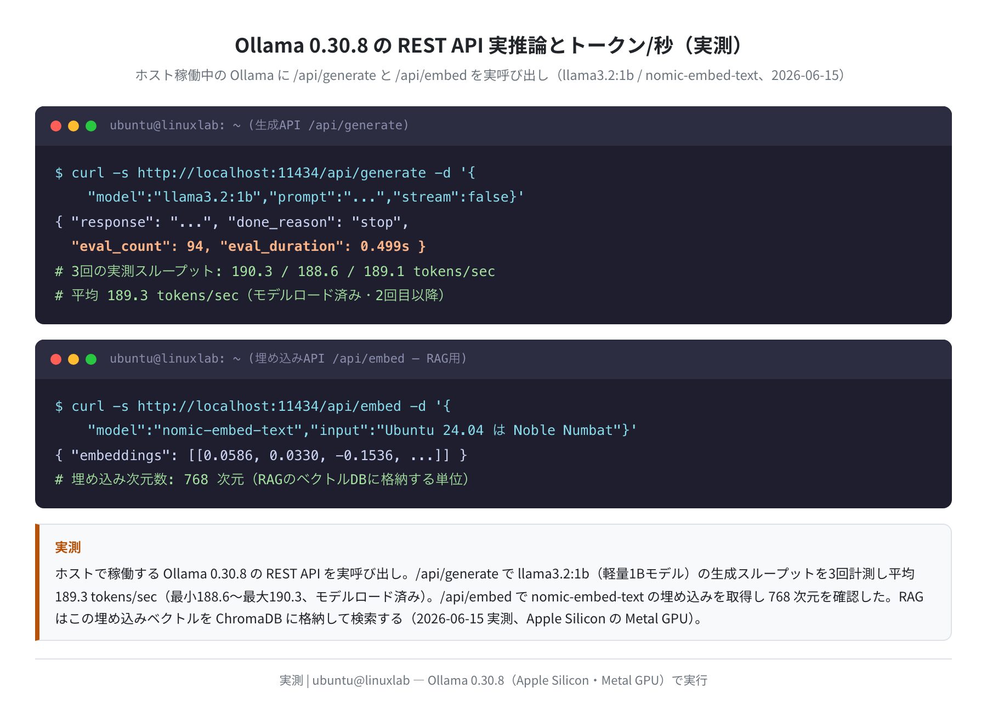Click the curl command line for /api/generate
987x711 pixels.
pos(265,173)
